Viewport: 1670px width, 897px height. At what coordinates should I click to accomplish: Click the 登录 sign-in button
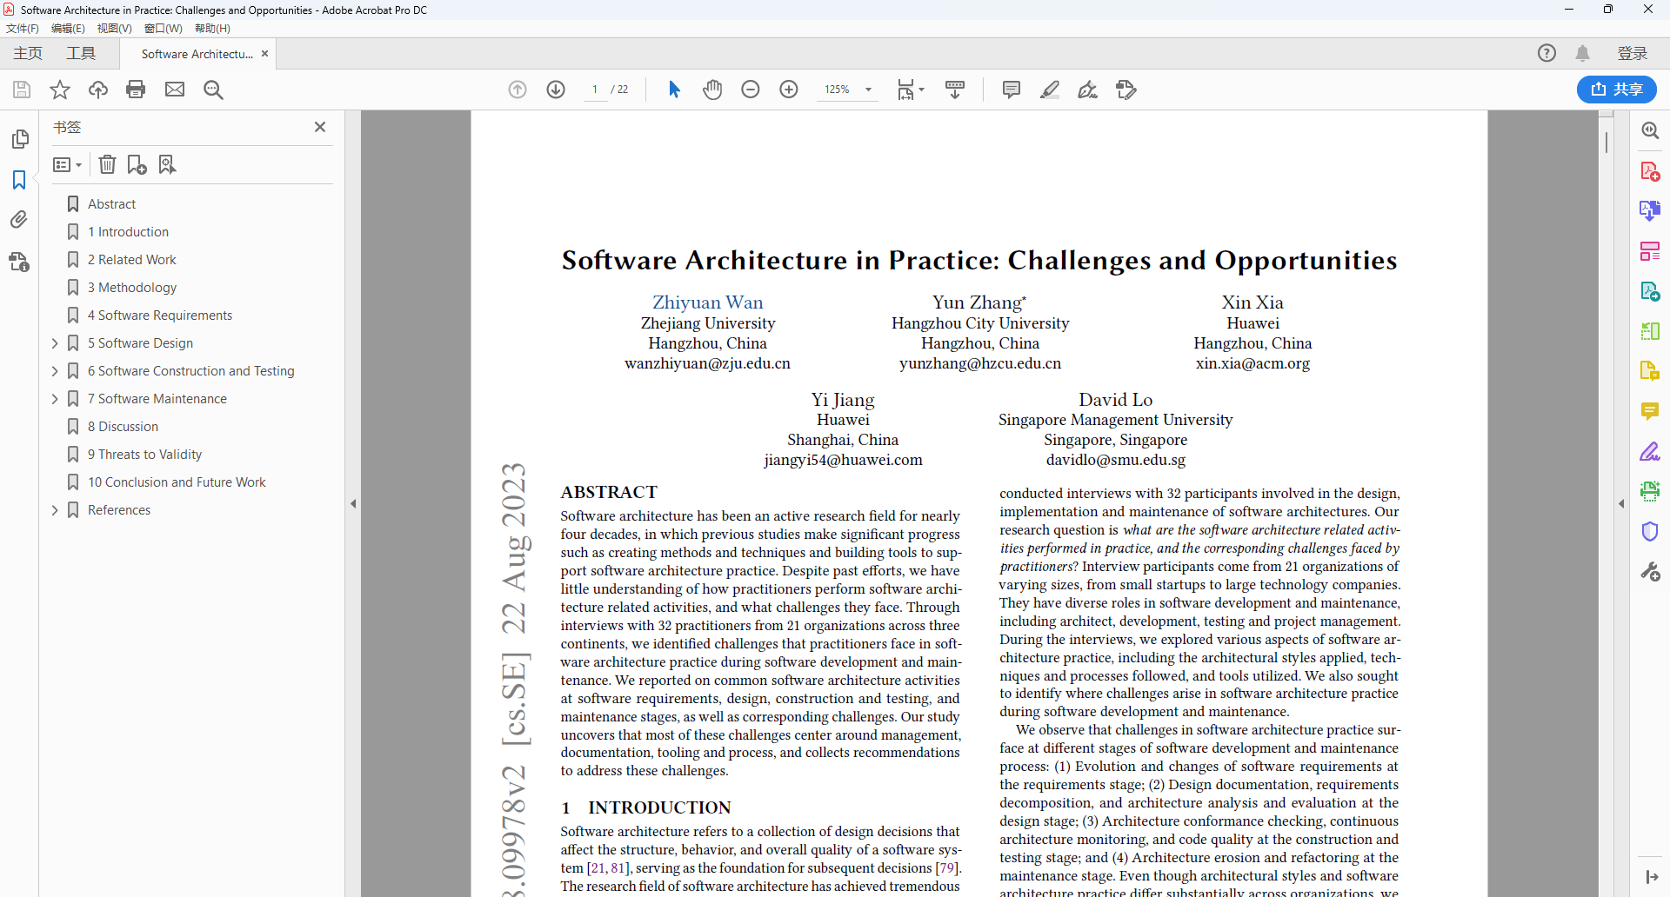coord(1633,54)
